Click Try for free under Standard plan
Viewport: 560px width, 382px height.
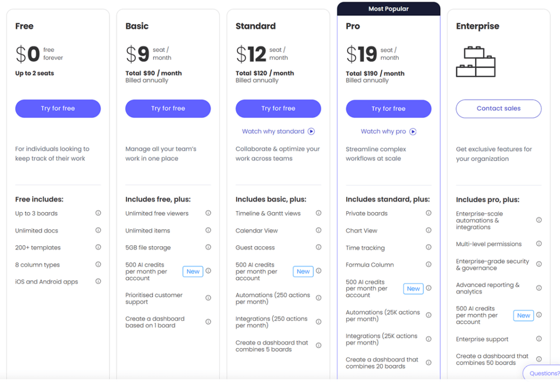(278, 108)
